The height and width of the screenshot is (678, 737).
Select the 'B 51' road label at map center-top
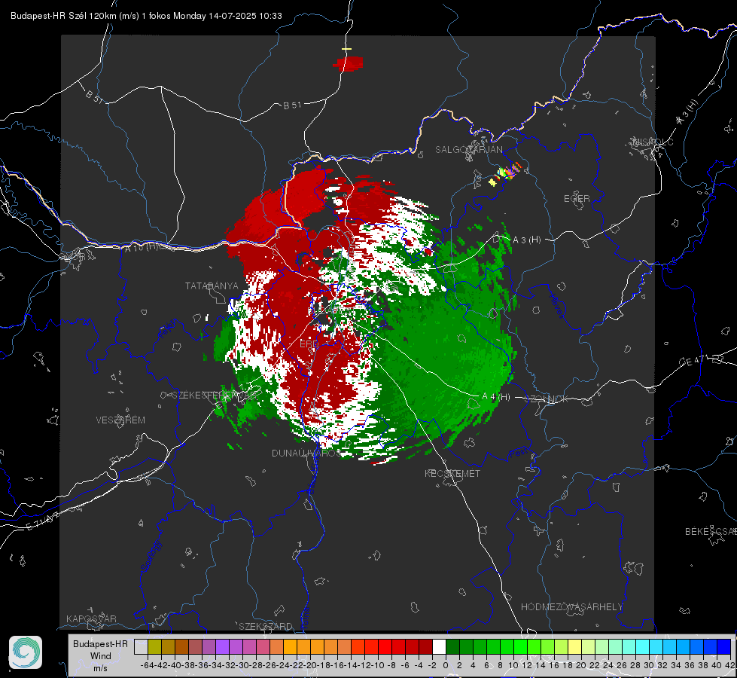point(292,105)
